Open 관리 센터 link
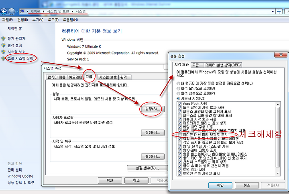 tap(14, 170)
